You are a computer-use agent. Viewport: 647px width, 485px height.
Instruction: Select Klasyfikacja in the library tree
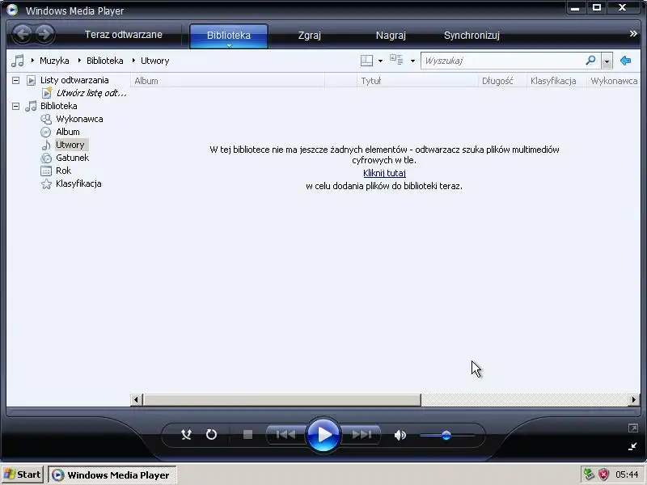coord(78,183)
